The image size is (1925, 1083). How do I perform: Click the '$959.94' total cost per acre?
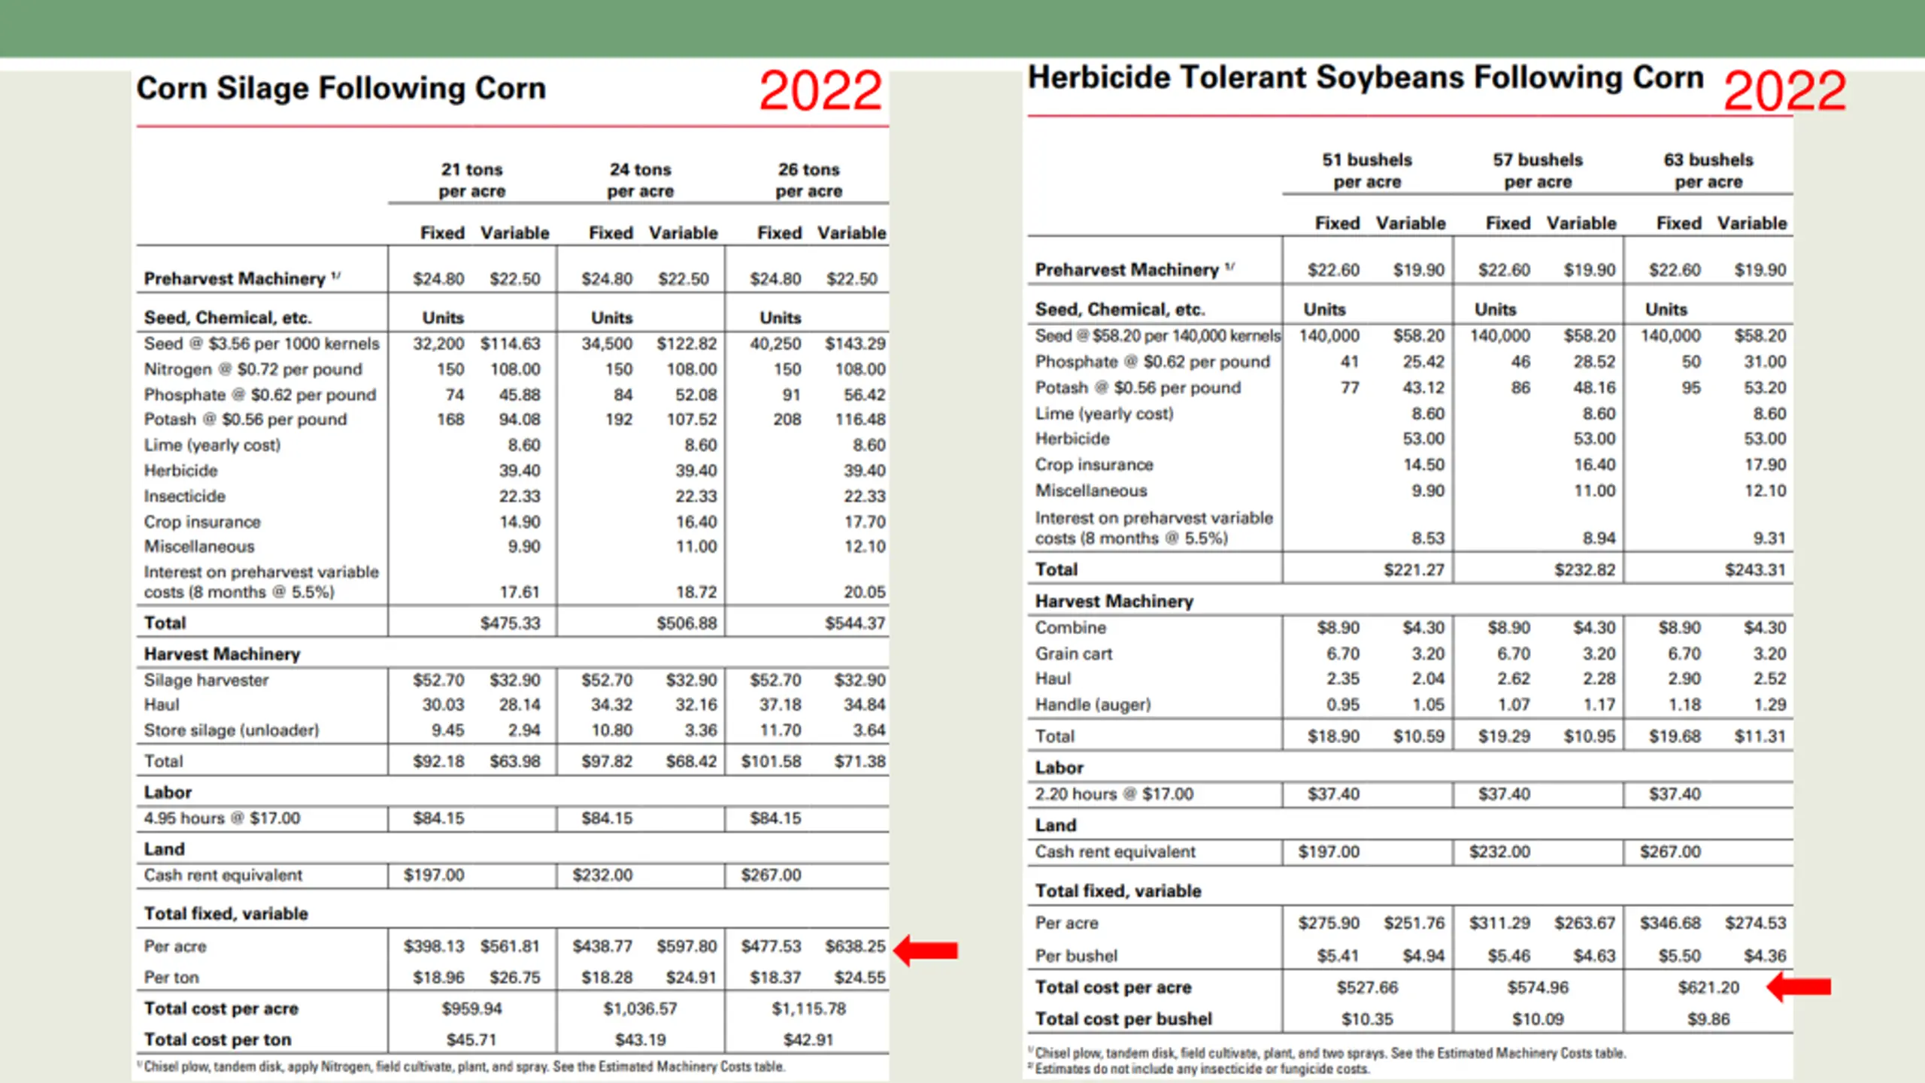pos(472,1009)
